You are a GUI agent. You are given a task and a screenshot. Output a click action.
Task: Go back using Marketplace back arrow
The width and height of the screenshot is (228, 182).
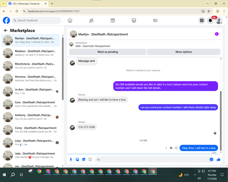coord(6,30)
